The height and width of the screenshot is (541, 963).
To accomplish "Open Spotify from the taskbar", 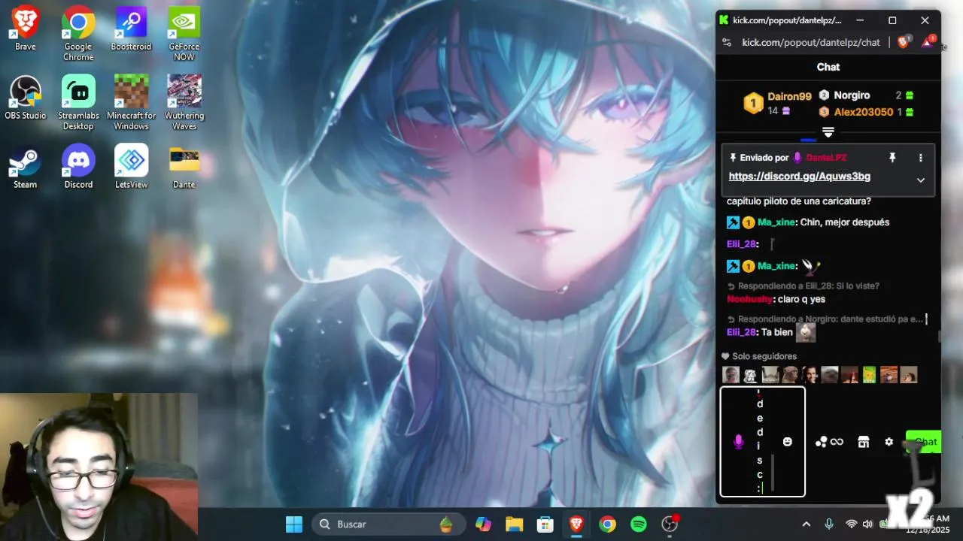I will [x=638, y=524].
